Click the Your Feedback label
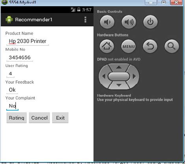The width and height of the screenshot is (187, 164). point(20,82)
